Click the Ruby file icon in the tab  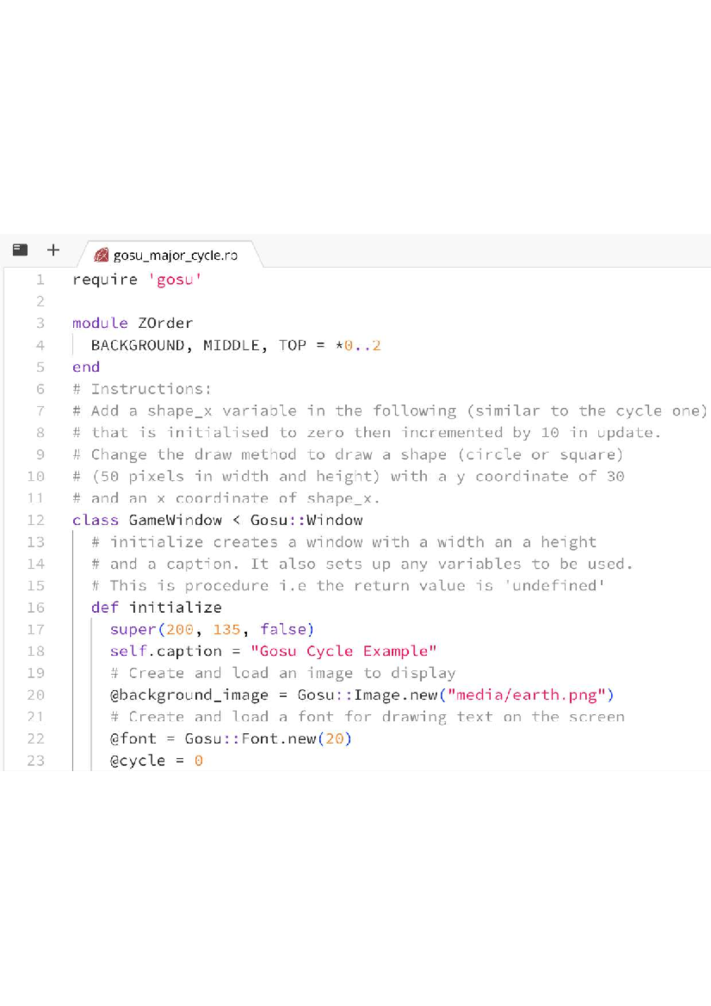101,255
